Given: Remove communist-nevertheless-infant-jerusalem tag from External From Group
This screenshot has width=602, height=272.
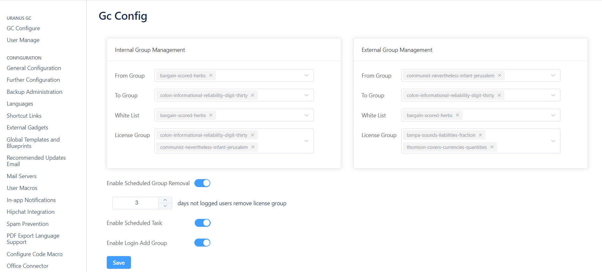Looking at the screenshot, I should 499,75.
